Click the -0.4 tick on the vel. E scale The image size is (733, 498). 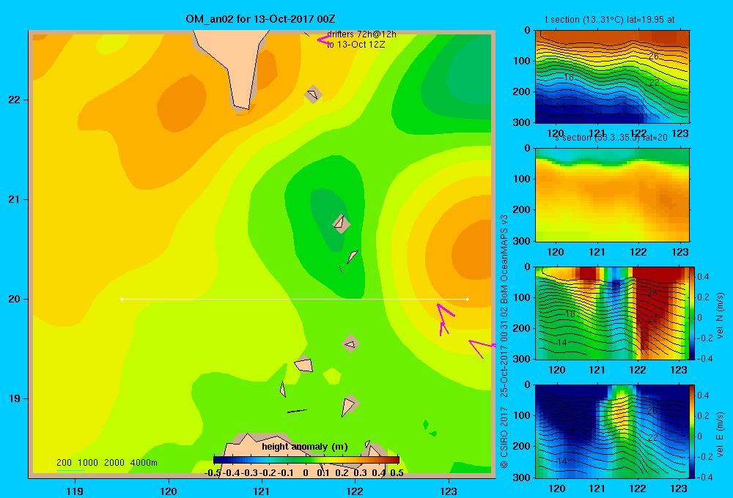pos(703,477)
